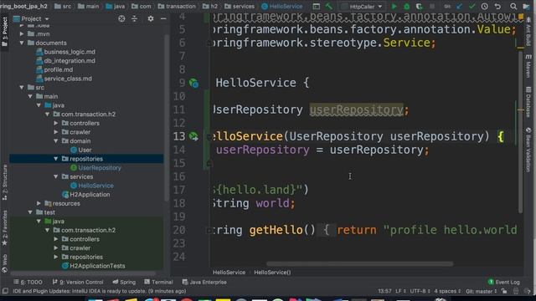Open the TODO tool window tab
This screenshot has height=301, width=536.
(28, 283)
